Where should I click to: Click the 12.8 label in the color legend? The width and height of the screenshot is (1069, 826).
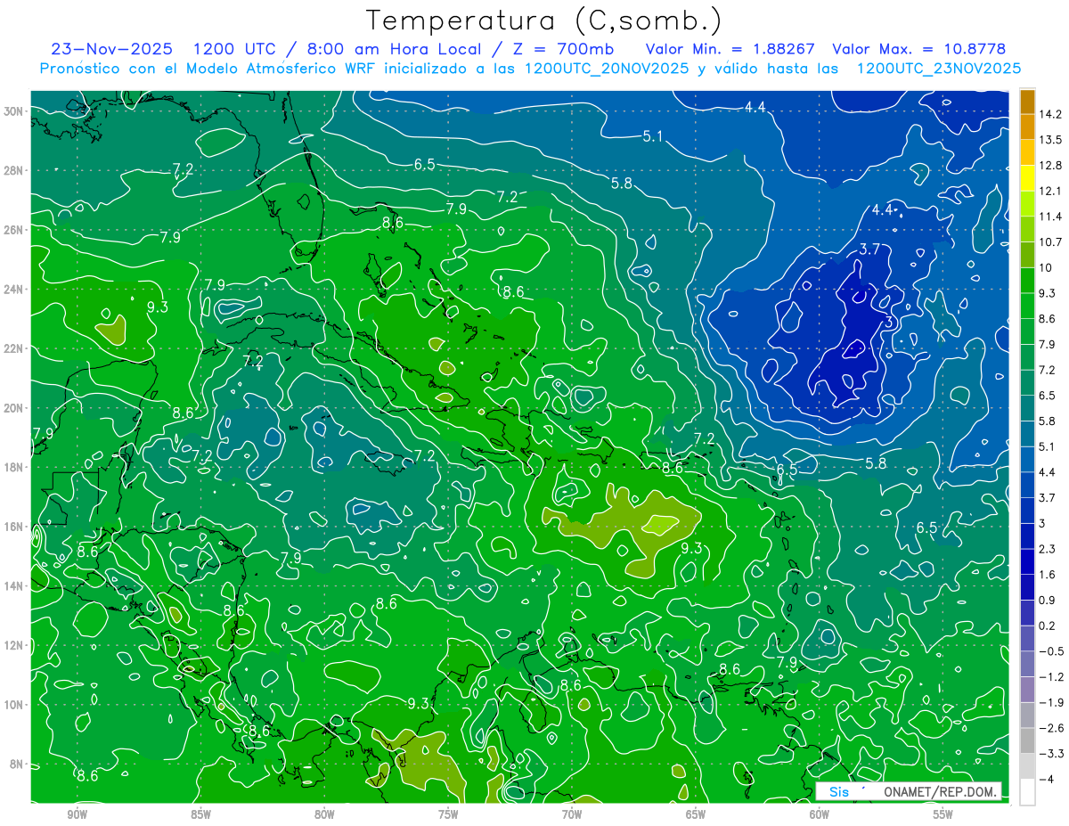click(1049, 165)
